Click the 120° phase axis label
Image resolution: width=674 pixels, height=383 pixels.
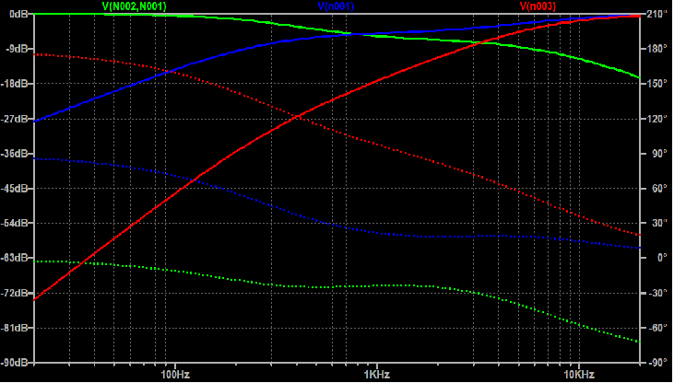[656, 119]
